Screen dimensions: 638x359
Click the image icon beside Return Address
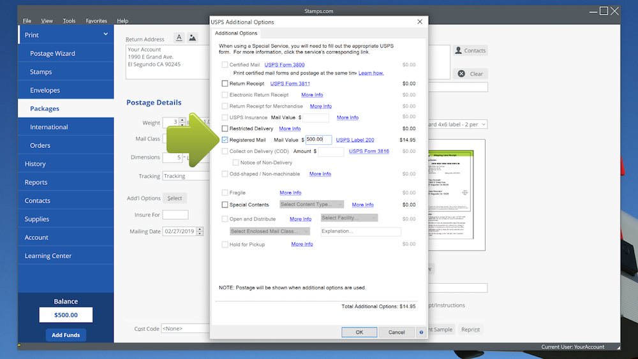pyautogui.click(x=192, y=38)
